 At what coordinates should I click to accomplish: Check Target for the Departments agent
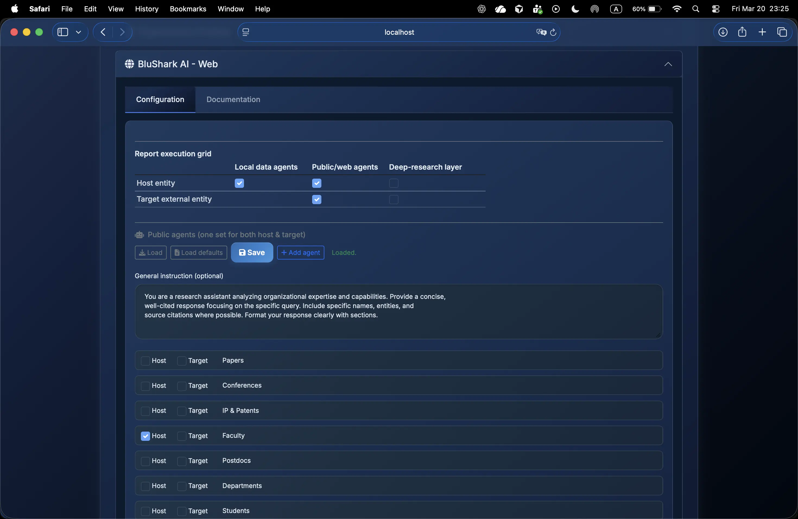point(182,486)
